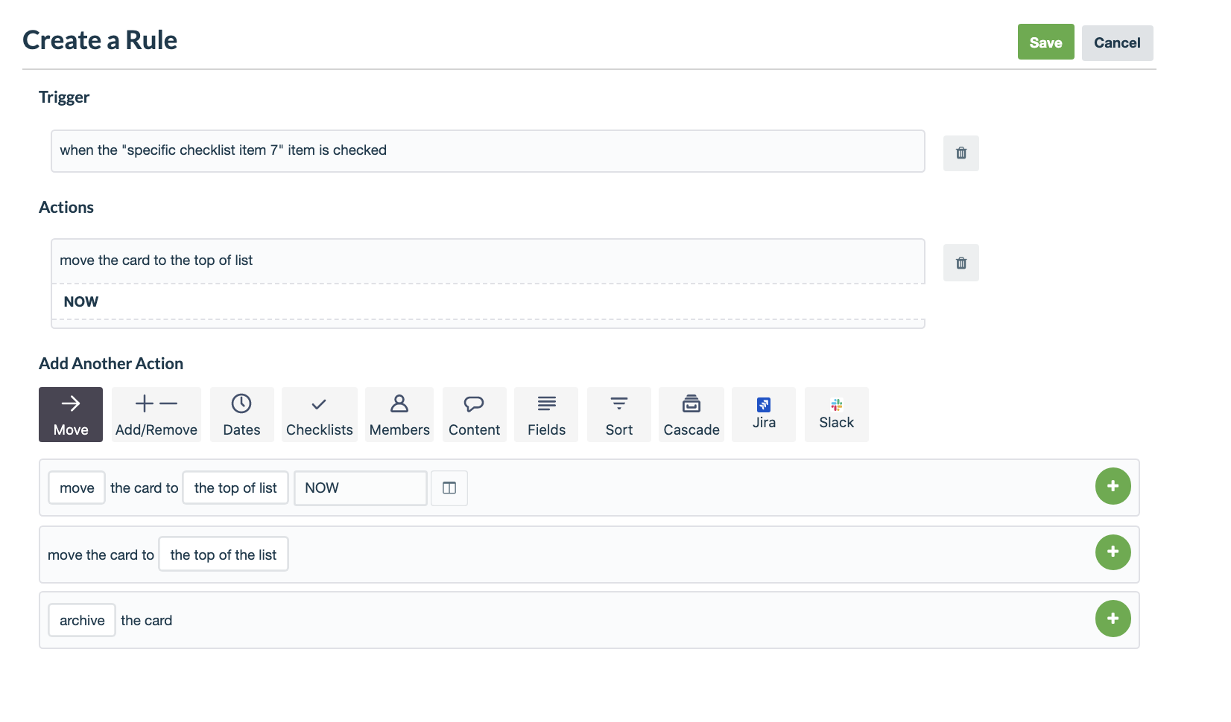Select the Add/Remove action category

tap(156, 414)
